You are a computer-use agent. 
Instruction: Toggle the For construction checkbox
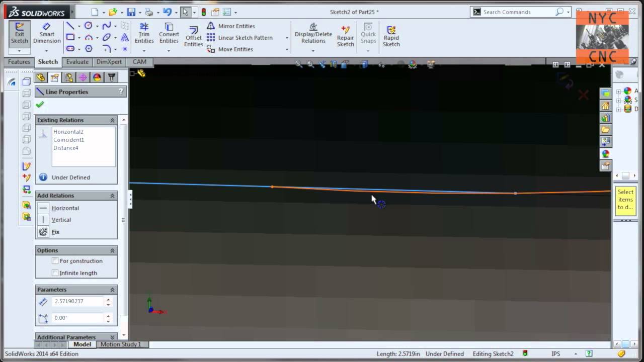click(55, 261)
